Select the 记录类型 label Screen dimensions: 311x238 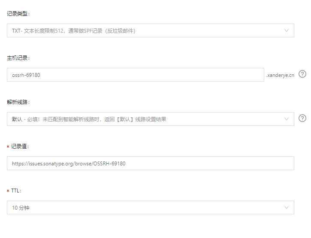18,14
